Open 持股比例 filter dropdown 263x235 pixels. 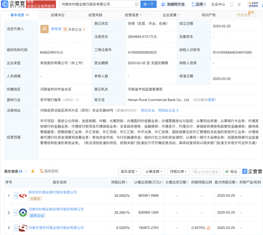[178, 171]
